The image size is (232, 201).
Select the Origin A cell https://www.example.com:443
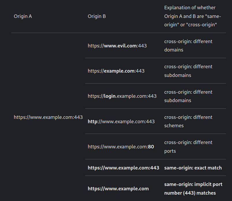point(48,117)
